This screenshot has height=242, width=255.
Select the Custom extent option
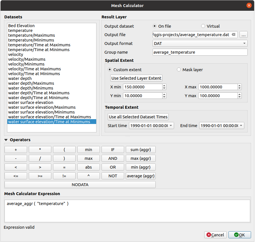110,69
